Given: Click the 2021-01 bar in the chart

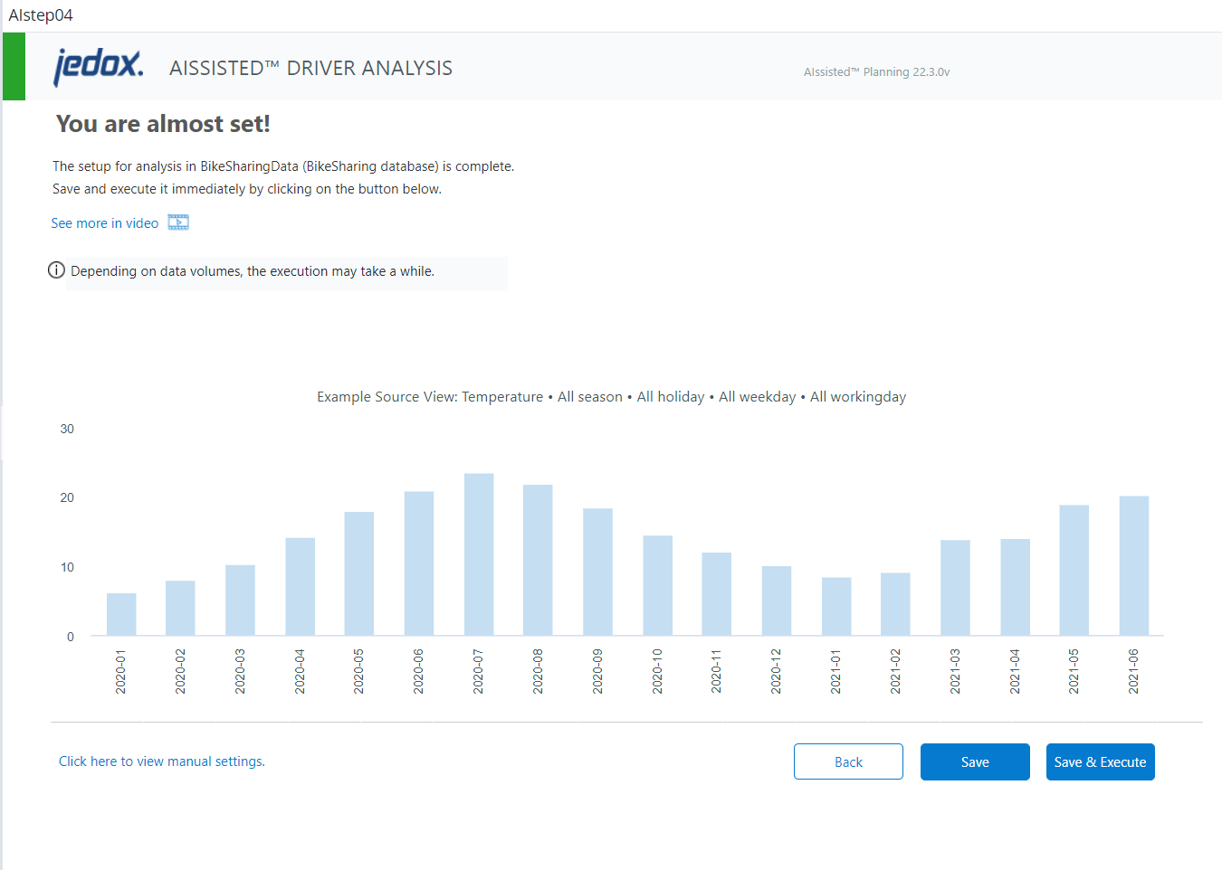Looking at the screenshot, I should pyautogui.click(x=836, y=606).
